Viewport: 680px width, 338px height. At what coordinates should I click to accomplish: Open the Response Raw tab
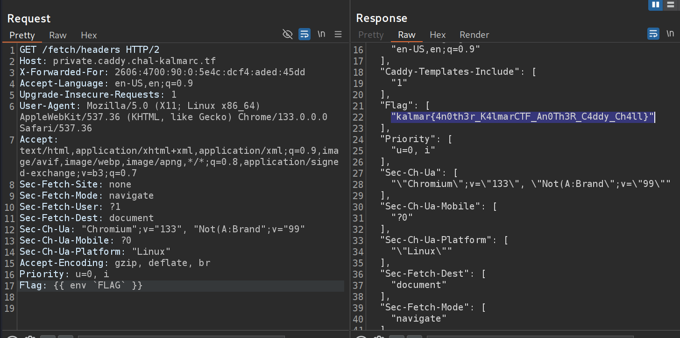click(x=407, y=35)
